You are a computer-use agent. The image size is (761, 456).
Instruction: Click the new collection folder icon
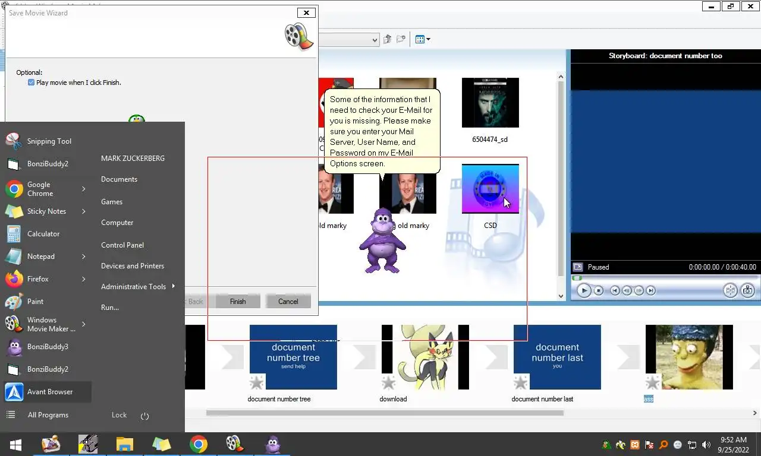(x=401, y=39)
